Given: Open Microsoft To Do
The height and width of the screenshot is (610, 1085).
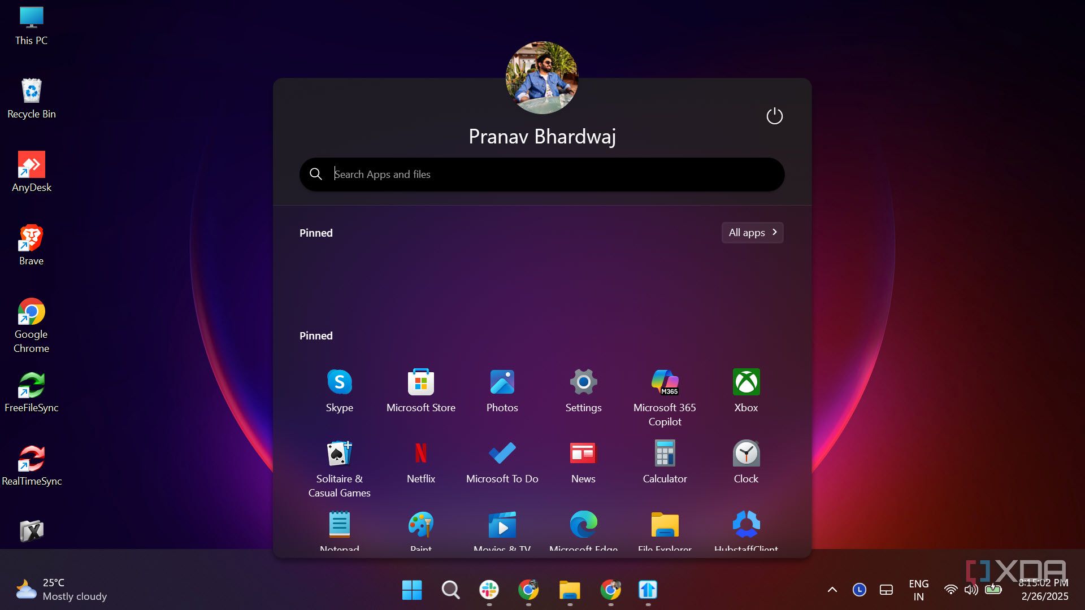Looking at the screenshot, I should (x=502, y=460).
